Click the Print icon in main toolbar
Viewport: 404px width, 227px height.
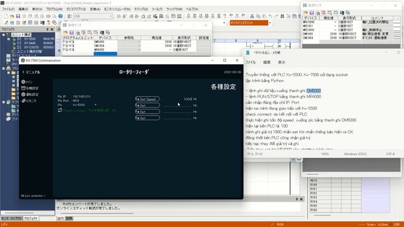(x=48, y=16)
